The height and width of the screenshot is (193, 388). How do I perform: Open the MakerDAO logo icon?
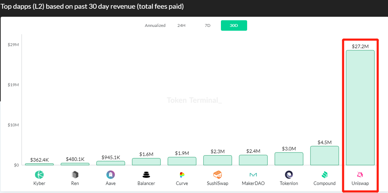coord(253,175)
